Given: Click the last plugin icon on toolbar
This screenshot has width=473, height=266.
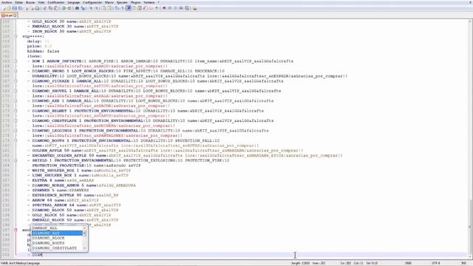Looking at the screenshot, I should (194, 8).
